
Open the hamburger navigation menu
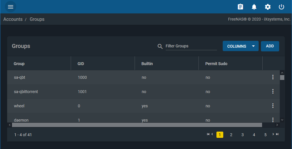click(11, 7)
